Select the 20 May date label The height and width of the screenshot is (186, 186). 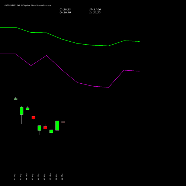click(50, 177)
